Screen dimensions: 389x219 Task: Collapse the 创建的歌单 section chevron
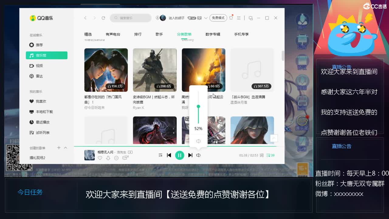click(65, 148)
